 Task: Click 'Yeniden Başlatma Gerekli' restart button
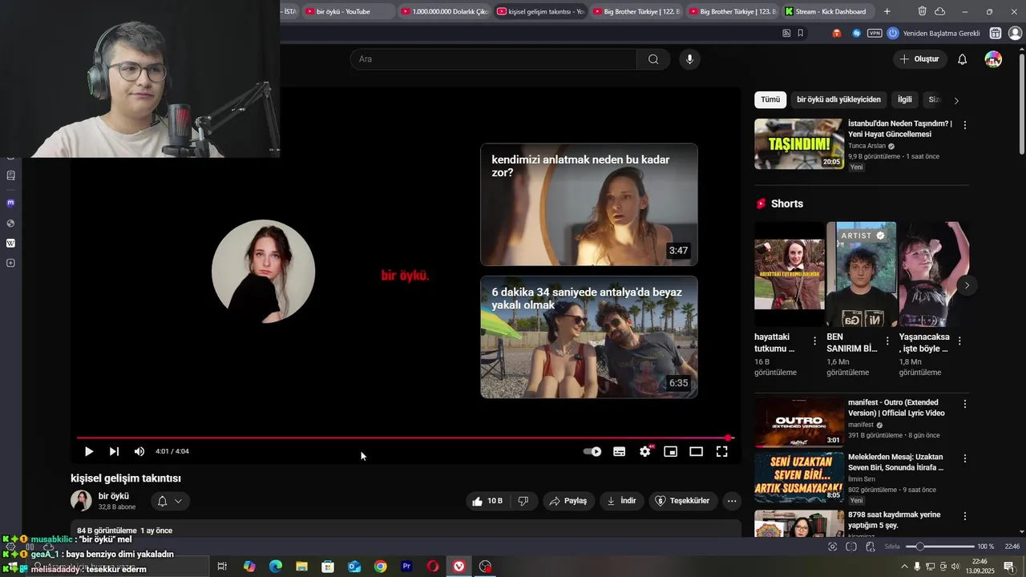coord(934,33)
